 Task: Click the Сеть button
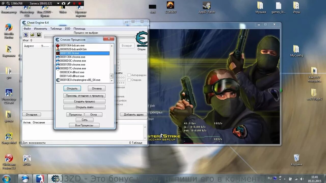(x=85, y=120)
